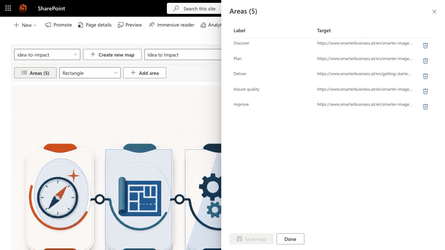Screen dimensions: 445x250
Task: Open the SharePoint home link
Action: [51, 8]
